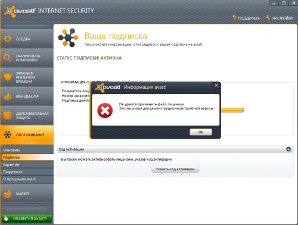The image size is (298, 225).
Task: Select the Обслуживание section
Action: (x=27, y=135)
